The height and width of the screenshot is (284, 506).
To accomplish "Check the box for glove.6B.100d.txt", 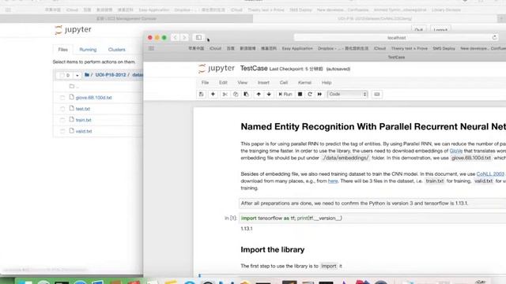I will pos(62,98).
